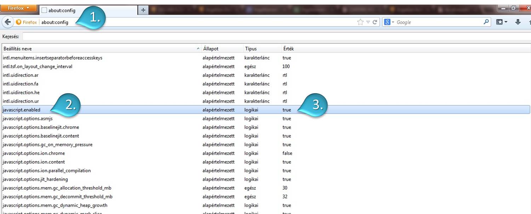Sort by Beállítás neve column header
The height and width of the screenshot is (214, 531).
click(x=99, y=49)
